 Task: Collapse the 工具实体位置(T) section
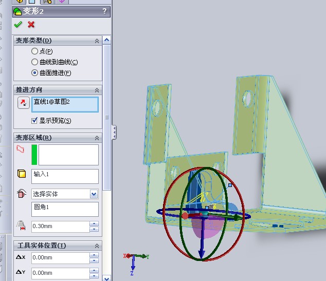pyautogui.click(x=97, y=246)
